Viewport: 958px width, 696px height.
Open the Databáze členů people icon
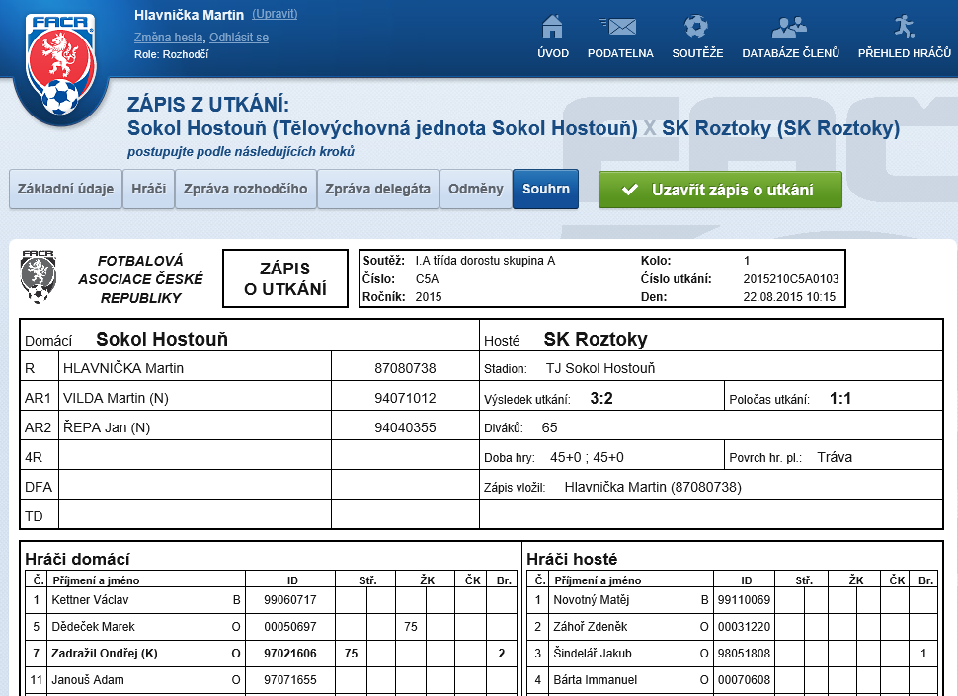point(789,27)
